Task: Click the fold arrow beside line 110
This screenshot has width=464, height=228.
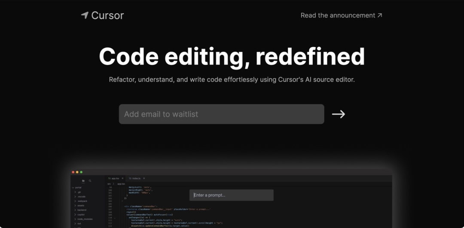Action: pos(116,217)
